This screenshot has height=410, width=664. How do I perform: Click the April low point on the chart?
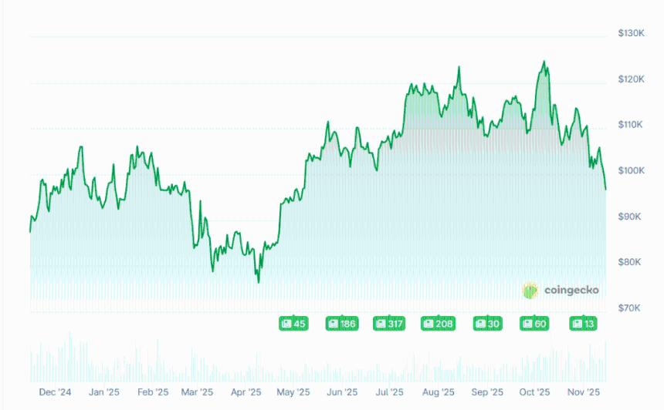pos(259,281)
